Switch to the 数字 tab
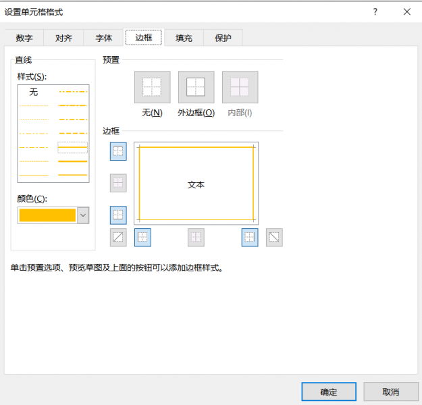Screen dimensions: 422x405 24,38
